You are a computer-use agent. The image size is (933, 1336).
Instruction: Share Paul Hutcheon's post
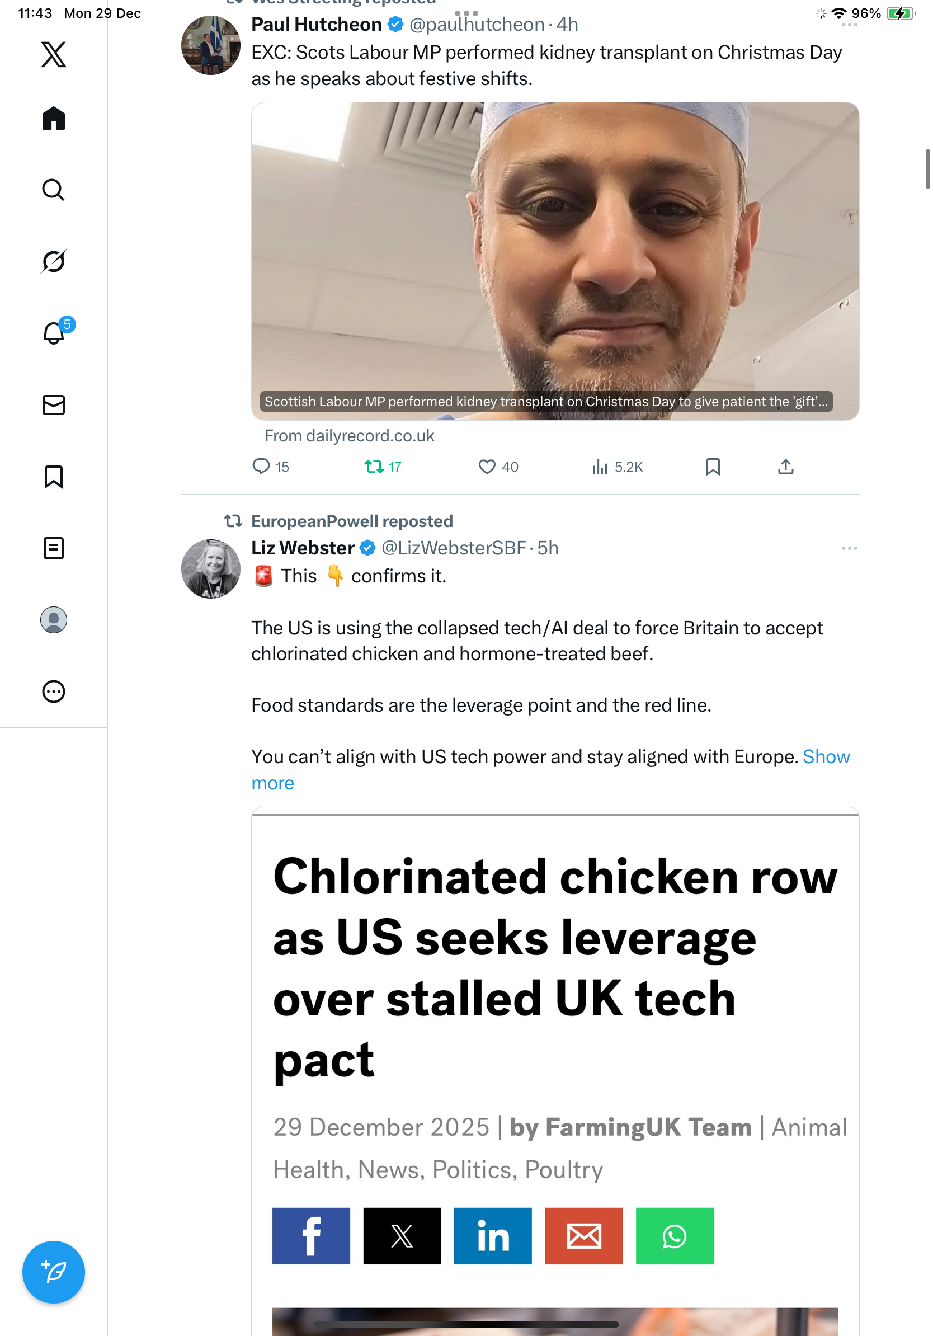point(785,467)
